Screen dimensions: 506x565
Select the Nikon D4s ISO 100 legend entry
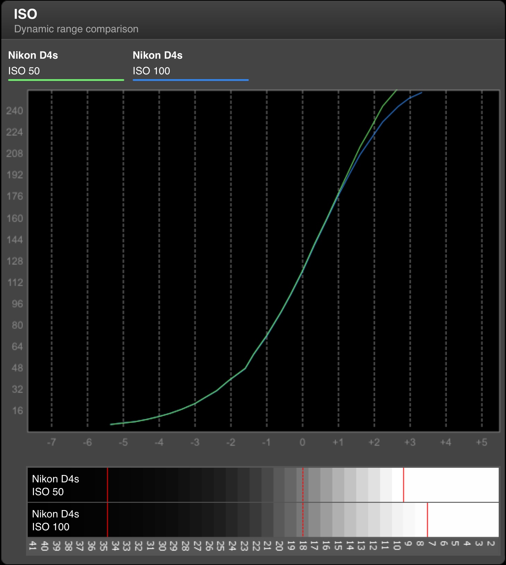[158, 63]
